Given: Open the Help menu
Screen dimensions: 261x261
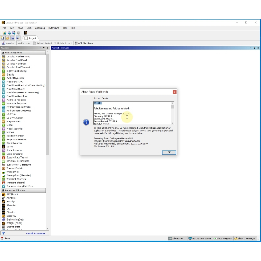Looking at the screenshot, I should coord(73,28).
